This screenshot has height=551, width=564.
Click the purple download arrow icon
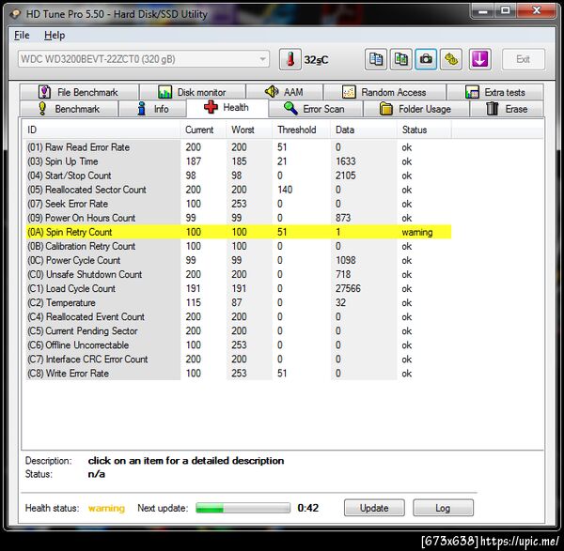(x=479, y=59)
